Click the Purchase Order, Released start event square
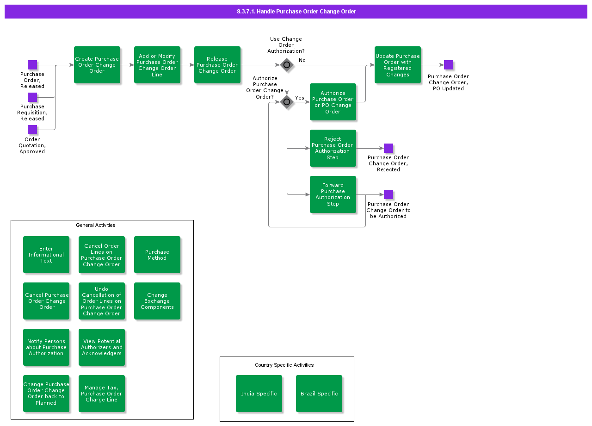 tap(32, 65)
